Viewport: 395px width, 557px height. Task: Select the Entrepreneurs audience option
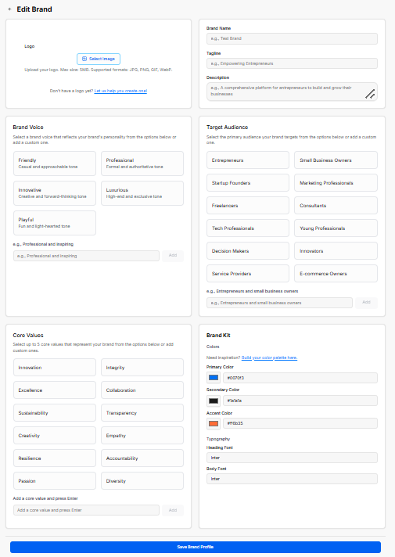coord(248,160)
